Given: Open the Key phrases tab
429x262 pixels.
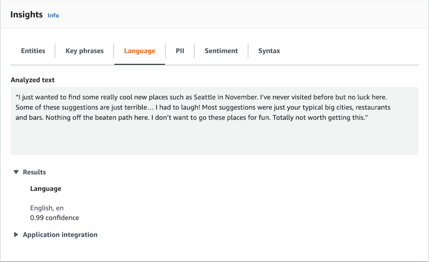Looking at the screenshot, I should pos(84,51).
